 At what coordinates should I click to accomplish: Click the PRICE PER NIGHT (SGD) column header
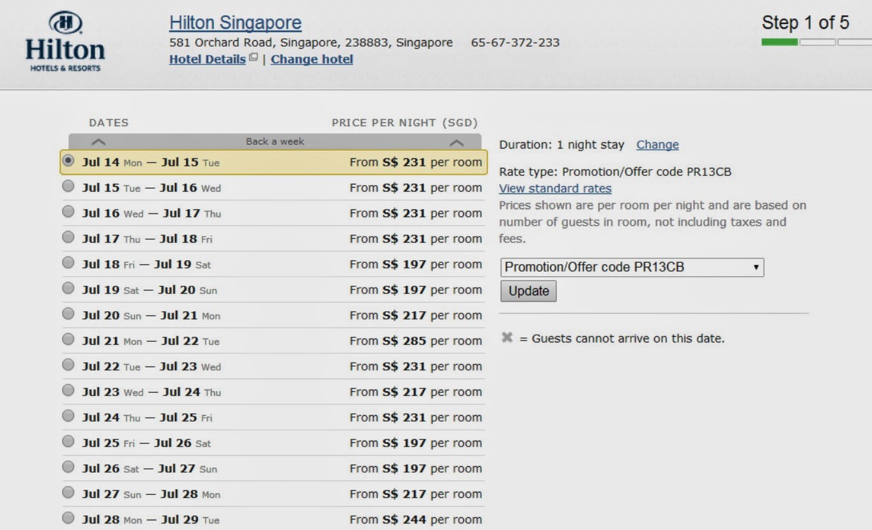[x=404, y=122]
